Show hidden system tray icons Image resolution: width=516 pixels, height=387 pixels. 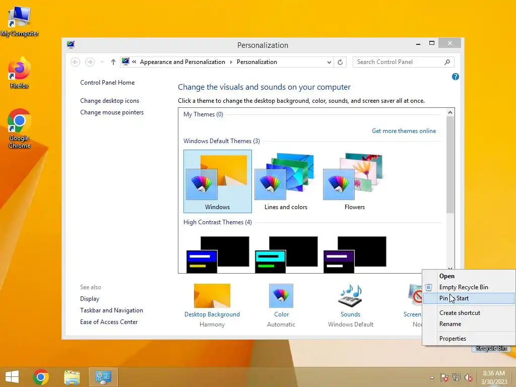click(x=432, y=377)
